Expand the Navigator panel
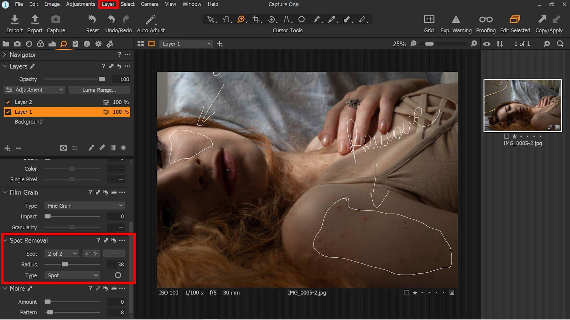This screenshot has width=570, height=320. click(5, 55)
